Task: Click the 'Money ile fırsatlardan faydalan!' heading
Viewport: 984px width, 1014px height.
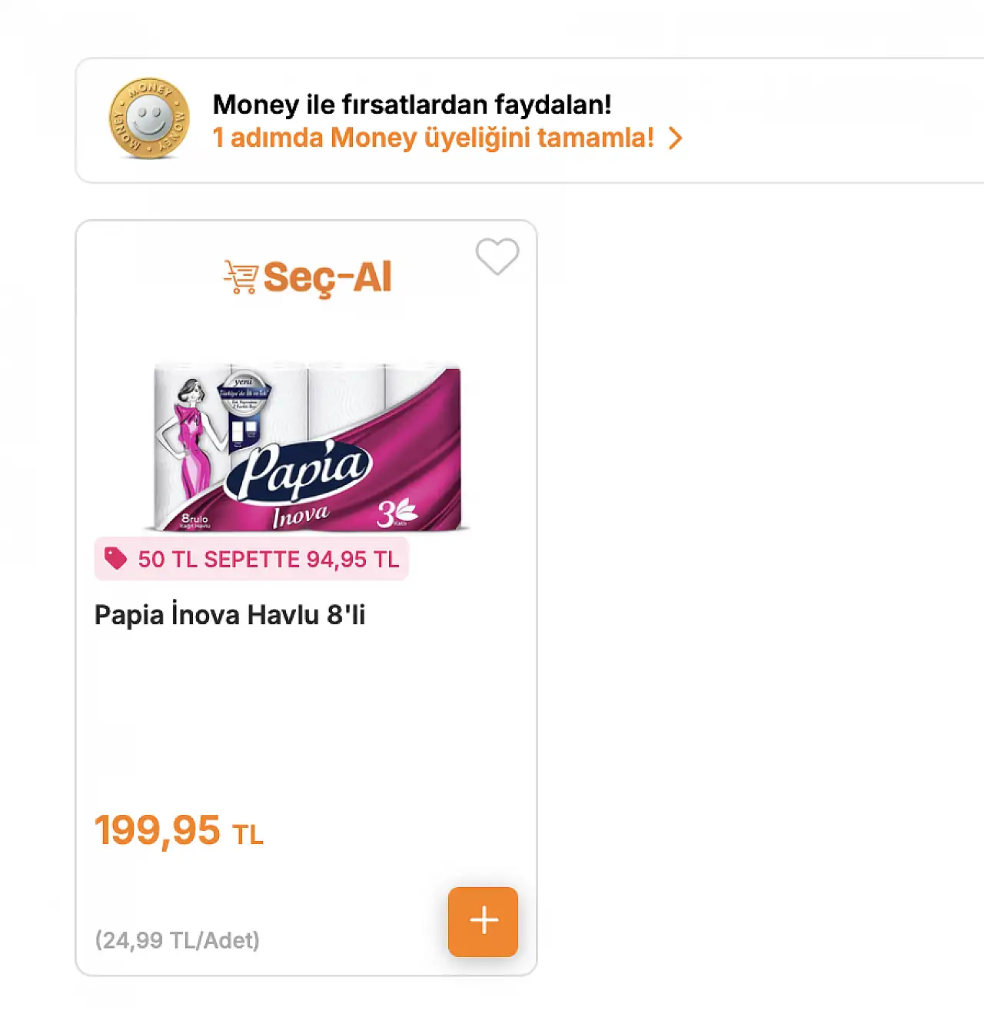Action: point(412,104)
